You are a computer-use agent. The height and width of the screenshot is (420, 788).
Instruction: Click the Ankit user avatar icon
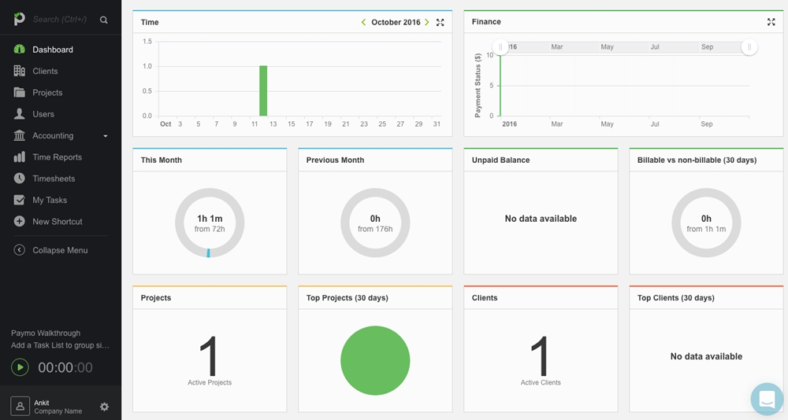point(20,406)
